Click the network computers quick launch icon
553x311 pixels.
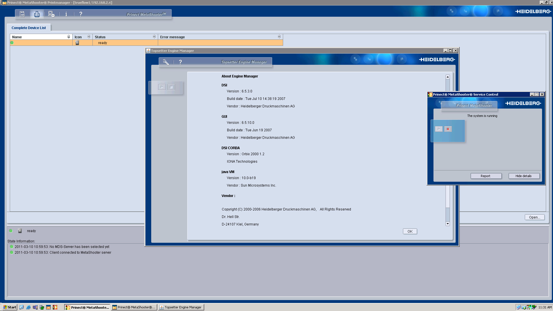35,307
